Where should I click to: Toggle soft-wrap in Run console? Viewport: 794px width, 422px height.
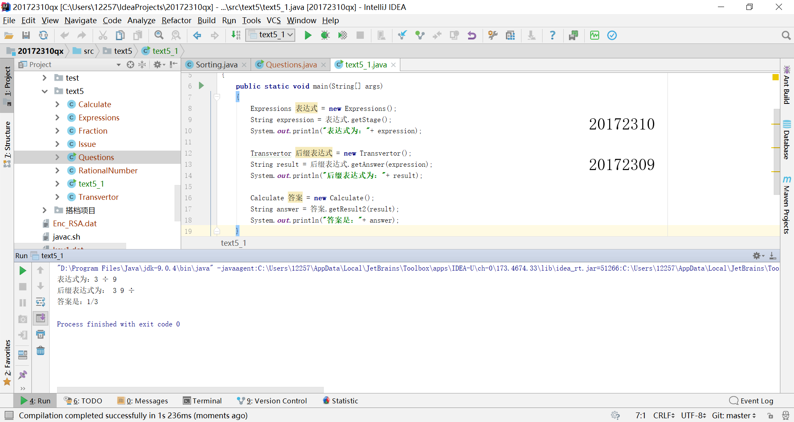(x=41, y=302)
